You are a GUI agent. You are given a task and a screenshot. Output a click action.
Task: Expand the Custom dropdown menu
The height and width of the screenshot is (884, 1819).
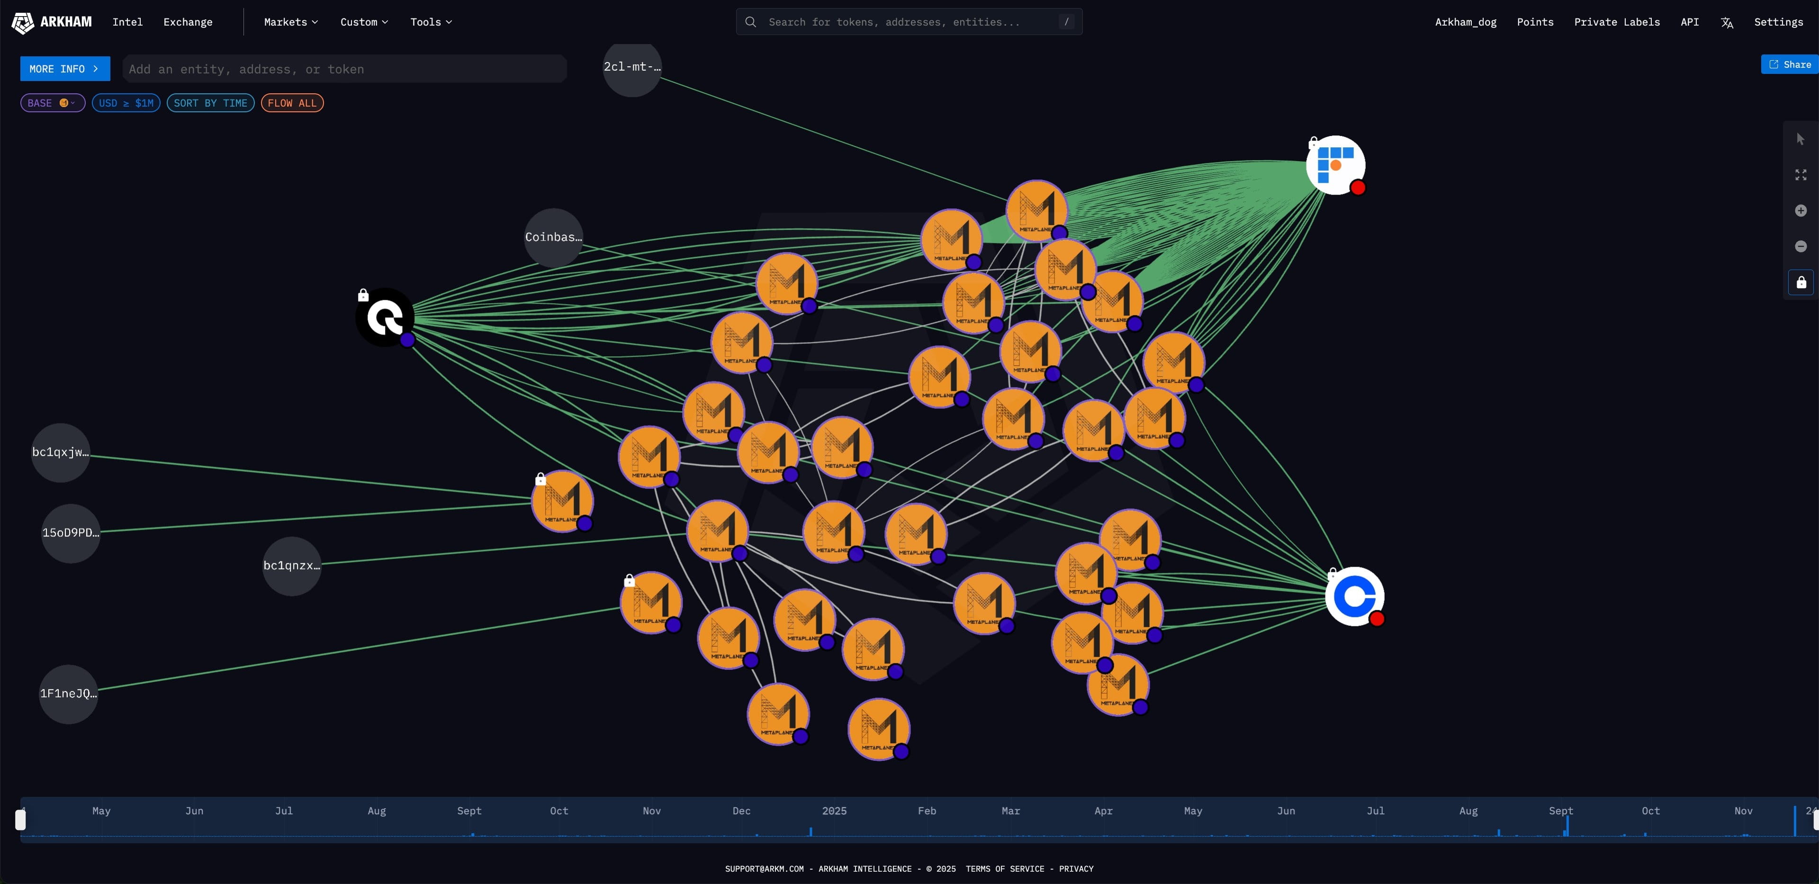(364, 22)
